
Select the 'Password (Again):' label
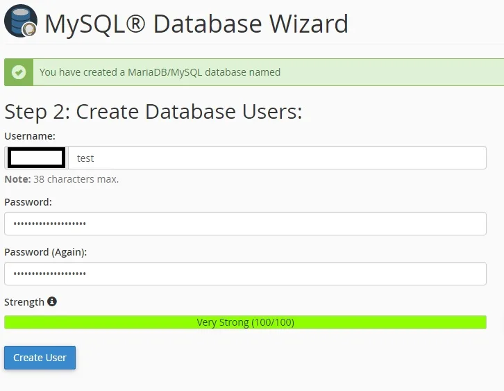coord(46,252)
